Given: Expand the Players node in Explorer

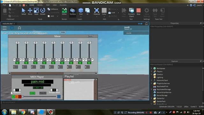Looking at the screenshot, I should pos(151,71).
